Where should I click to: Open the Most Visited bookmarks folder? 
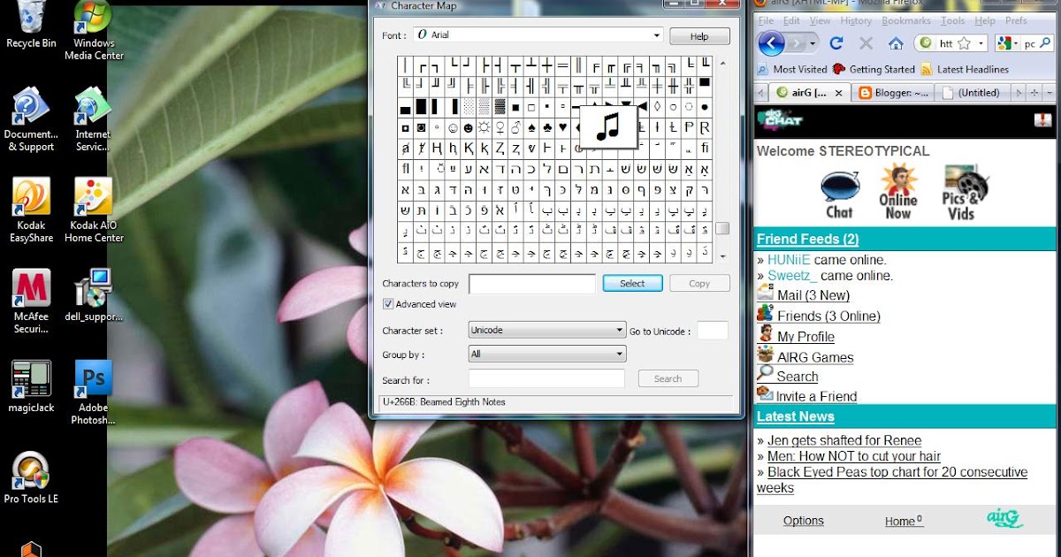(x=792, y=69)
